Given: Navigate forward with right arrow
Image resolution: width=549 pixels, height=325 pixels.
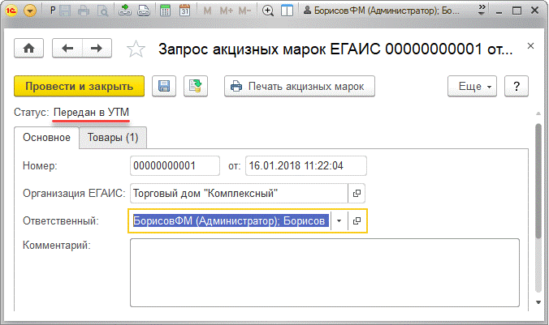Looking at the screenshot, I should pos(97,48).
